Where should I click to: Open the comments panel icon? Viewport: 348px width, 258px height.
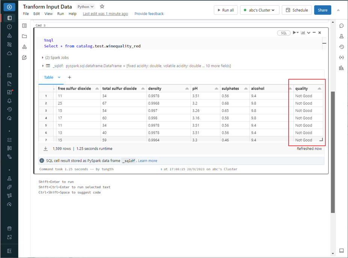click(341, 26)
